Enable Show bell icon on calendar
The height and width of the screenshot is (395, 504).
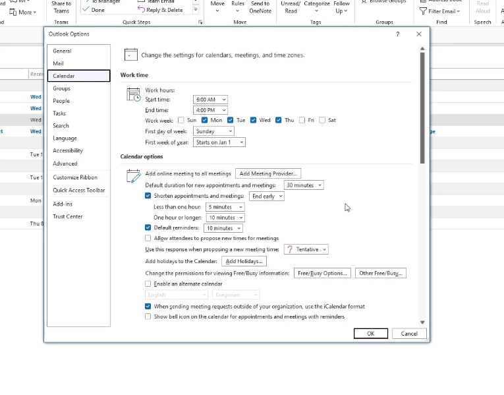(x=148, y=317)
